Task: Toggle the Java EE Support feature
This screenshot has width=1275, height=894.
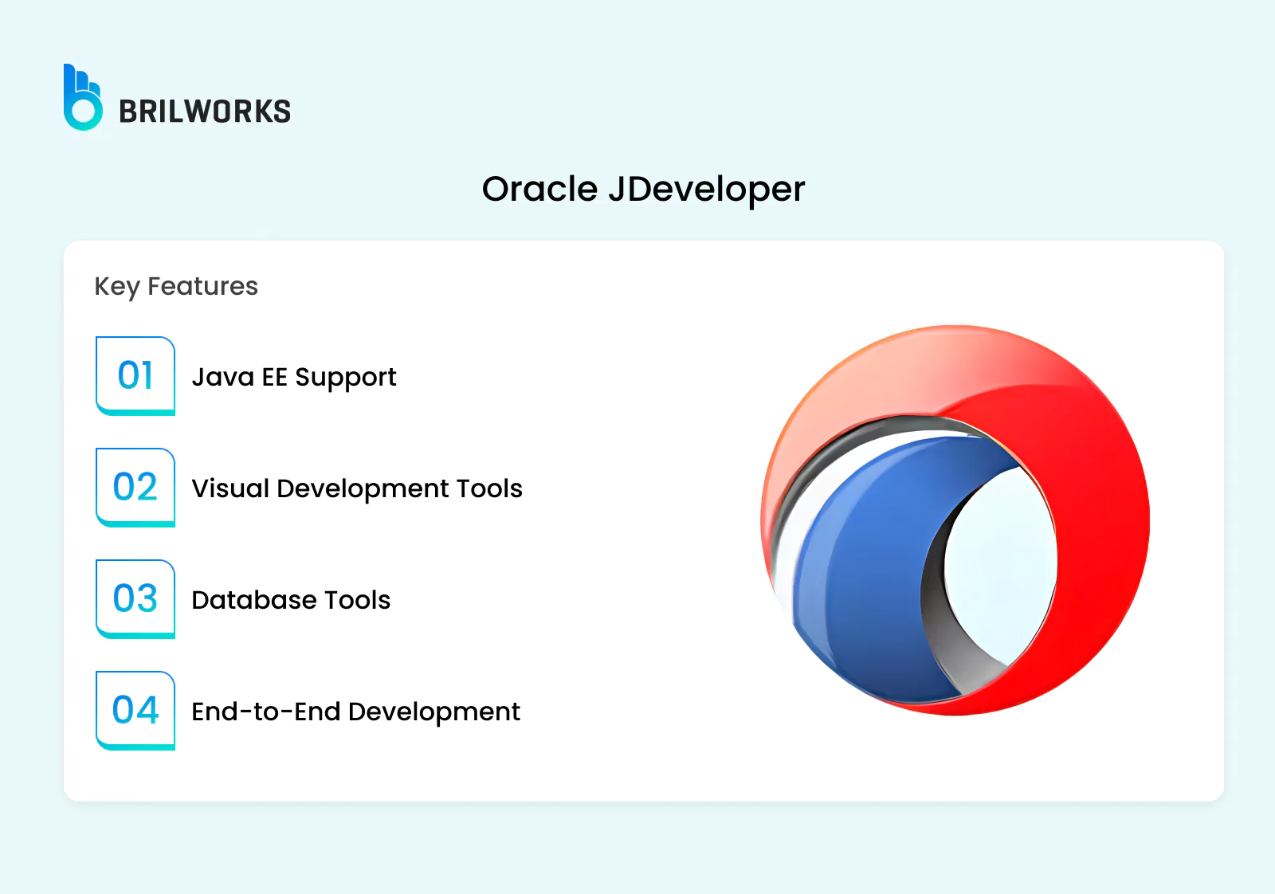Action: click(293, 377)
